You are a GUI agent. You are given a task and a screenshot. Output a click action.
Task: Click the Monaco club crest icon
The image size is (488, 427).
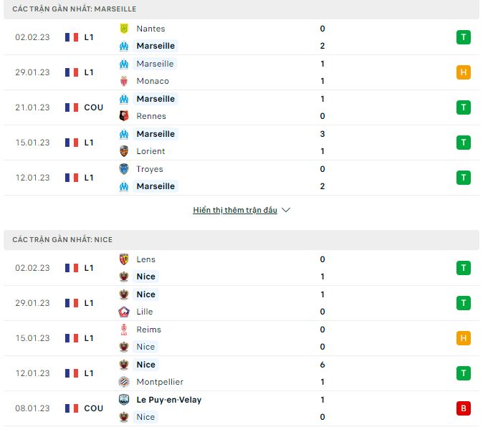point(124,81)
